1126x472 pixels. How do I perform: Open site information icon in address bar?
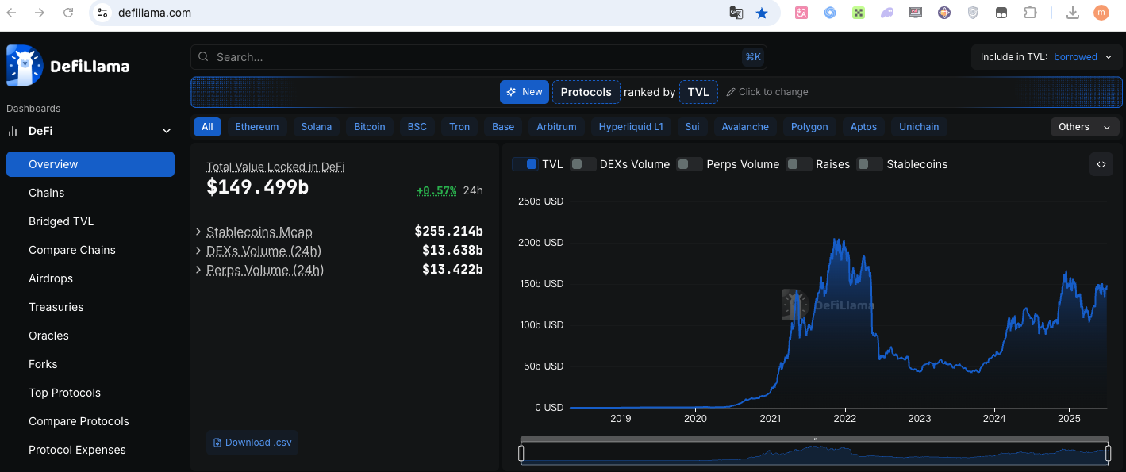click(x=102, y=13)
